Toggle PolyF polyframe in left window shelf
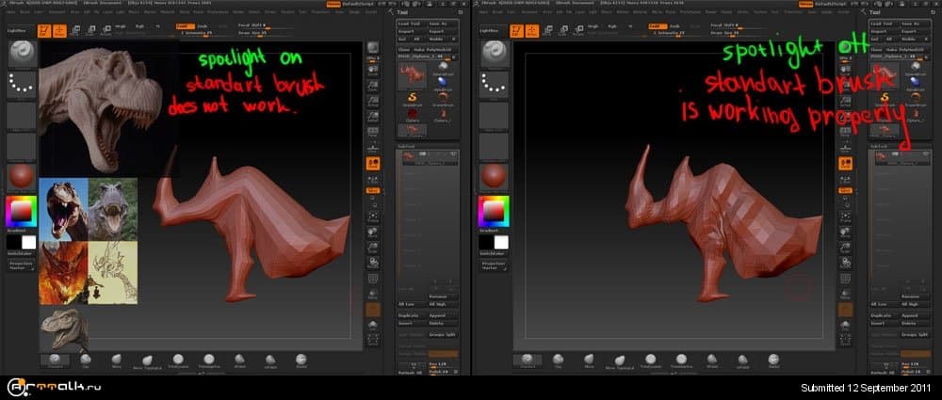942x400 pixels. [x=373, y=279]
